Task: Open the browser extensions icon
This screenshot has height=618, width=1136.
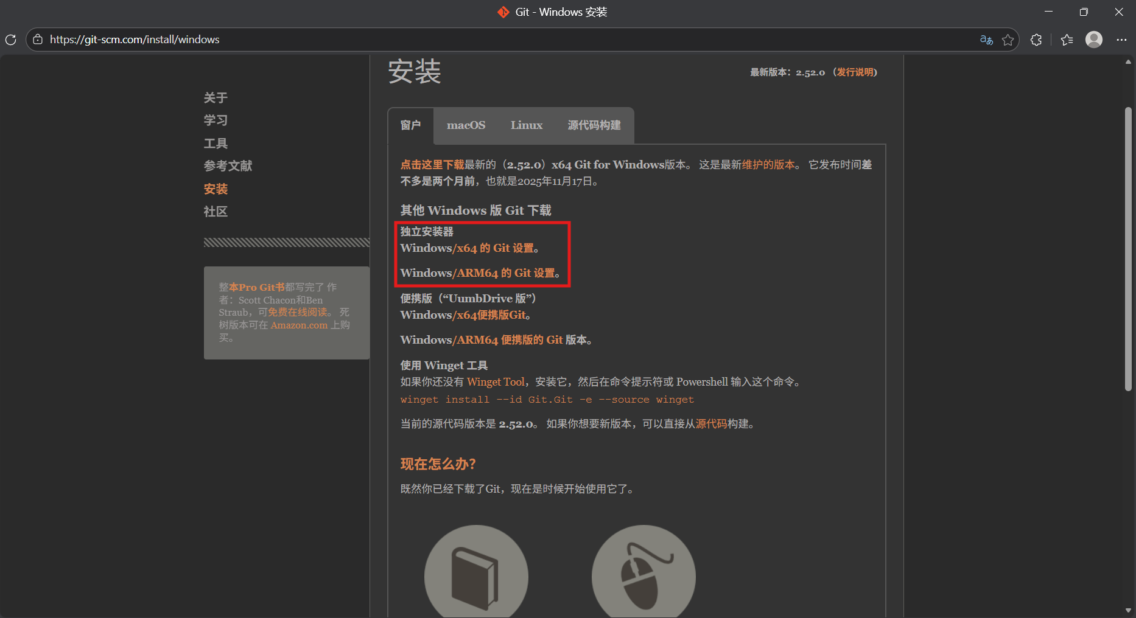Action: click(1036, 40)
